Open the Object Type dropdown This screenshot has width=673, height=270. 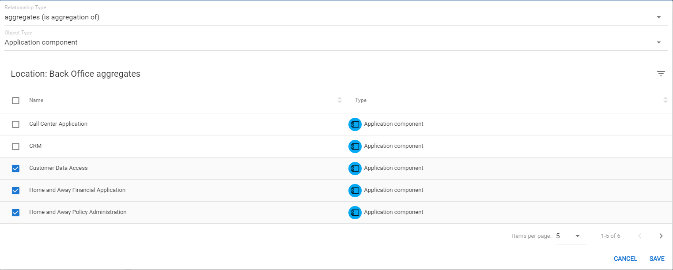coord(658,42)
